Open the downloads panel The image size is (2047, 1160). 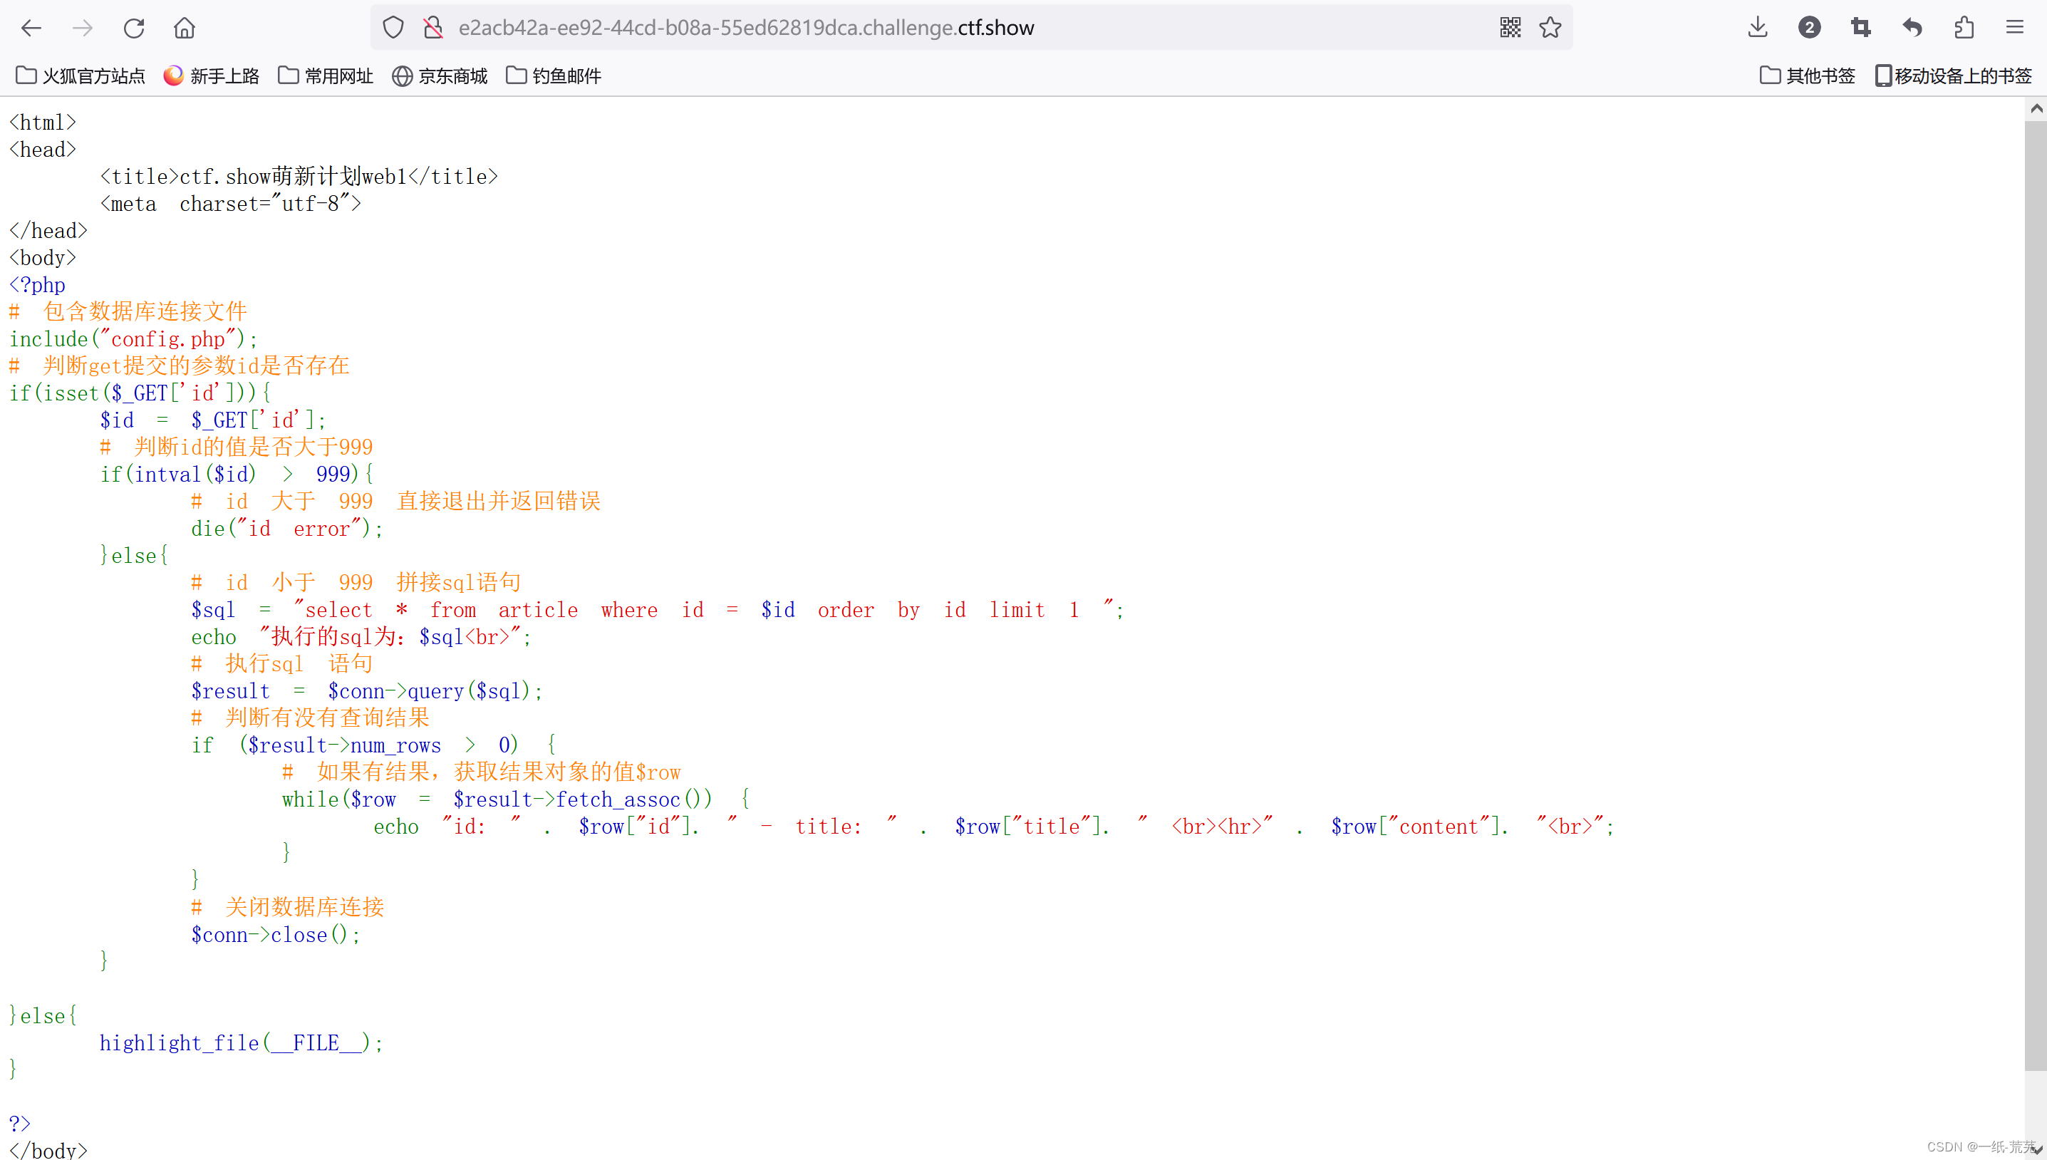pos(1757,28)
